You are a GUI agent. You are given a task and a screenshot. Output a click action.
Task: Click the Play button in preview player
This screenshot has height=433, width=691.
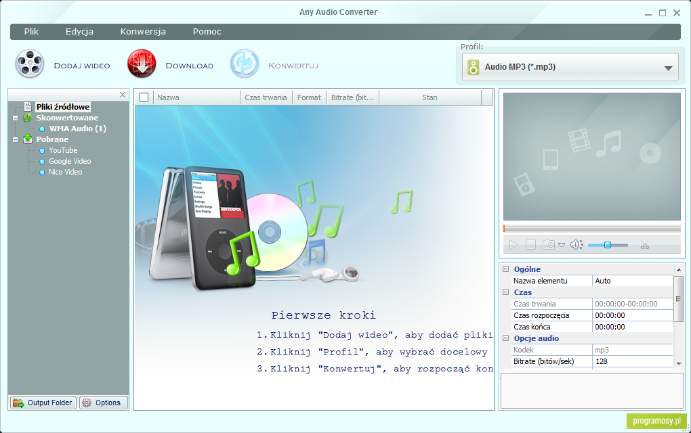click(514, 245)
